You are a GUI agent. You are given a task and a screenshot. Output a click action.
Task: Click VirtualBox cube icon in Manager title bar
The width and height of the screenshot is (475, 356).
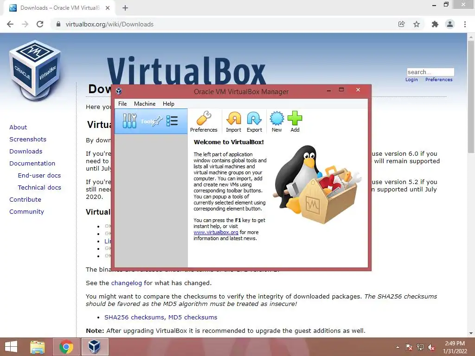pos(119,91)
